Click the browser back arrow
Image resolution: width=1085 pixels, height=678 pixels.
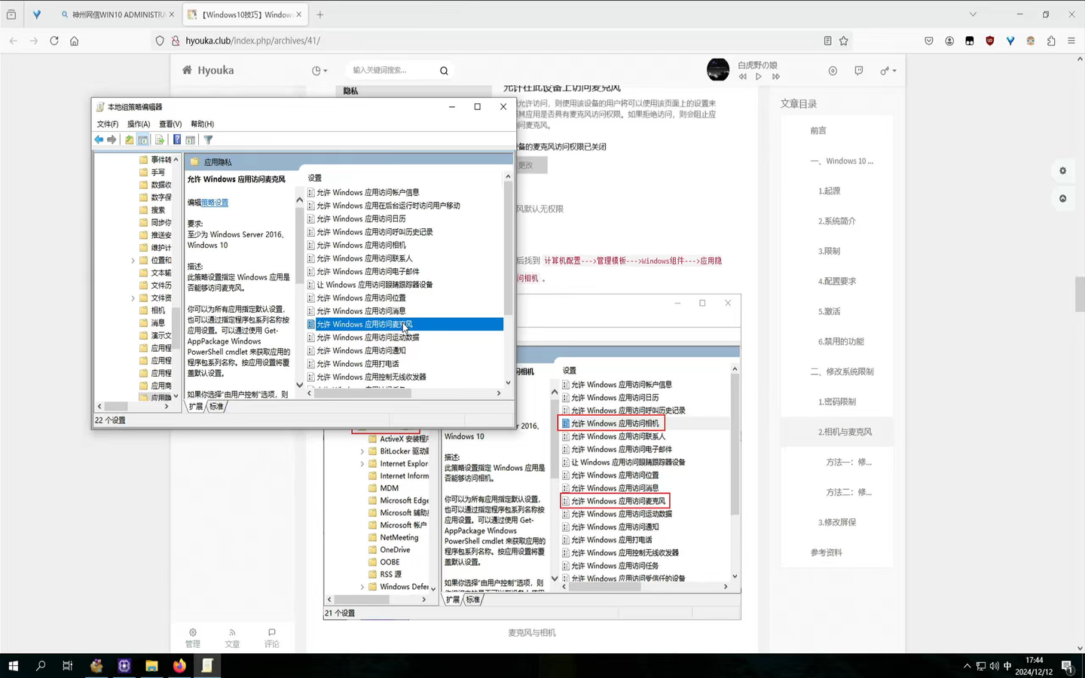[x=14, y=41]
